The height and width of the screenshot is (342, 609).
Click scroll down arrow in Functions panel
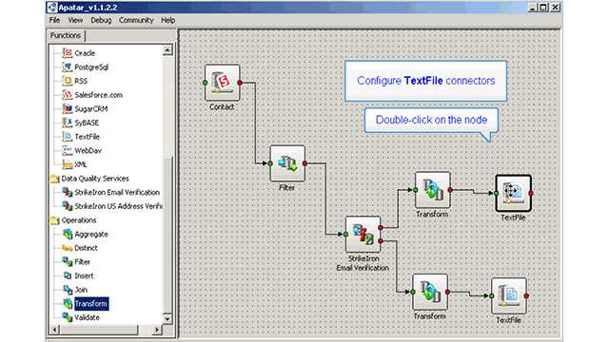[x=167, y=319]
